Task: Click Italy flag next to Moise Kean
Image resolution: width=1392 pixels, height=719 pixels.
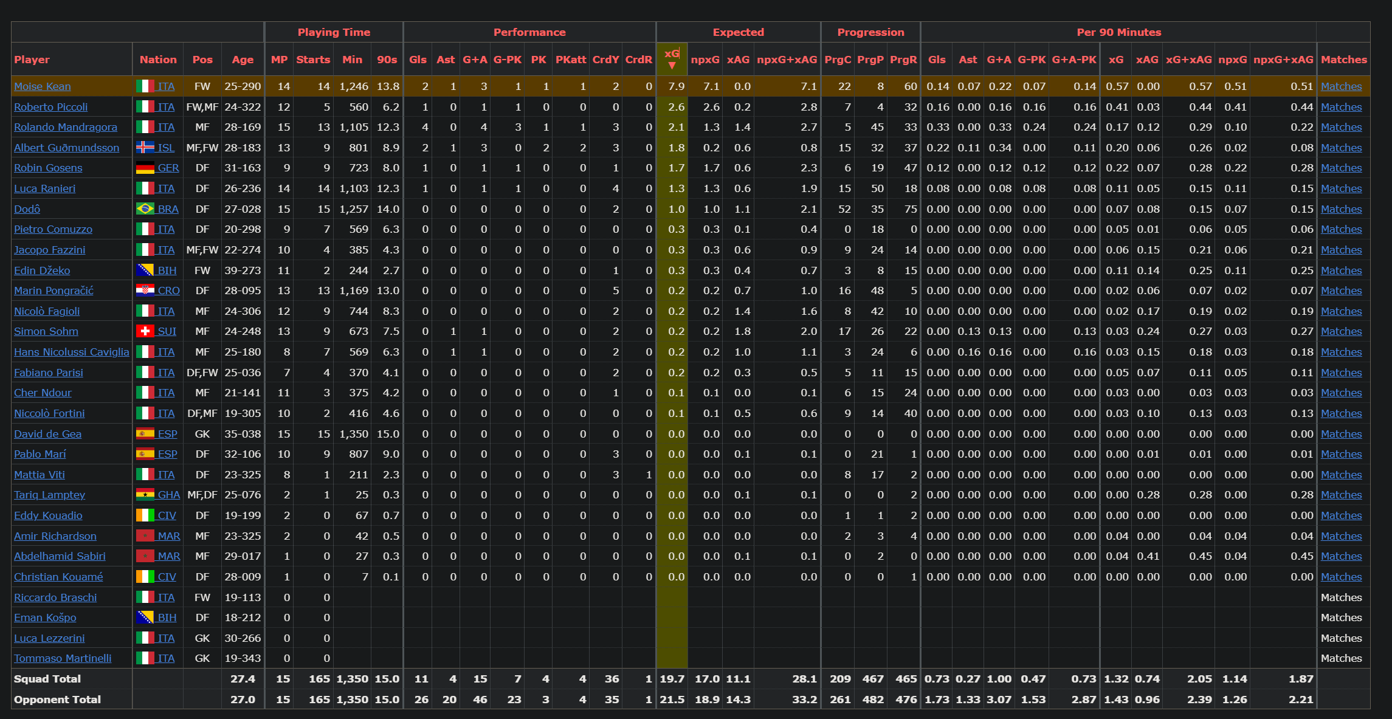Action: 145,86
